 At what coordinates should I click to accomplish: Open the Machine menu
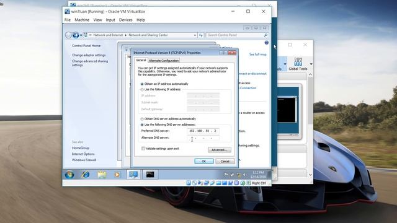(82, 20)
